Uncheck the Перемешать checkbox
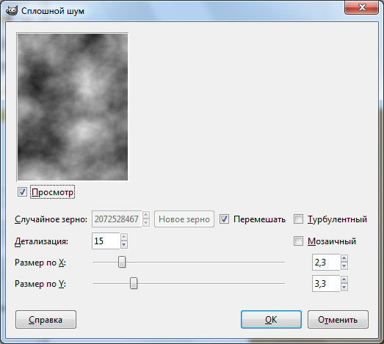 (x=224, y=219)
